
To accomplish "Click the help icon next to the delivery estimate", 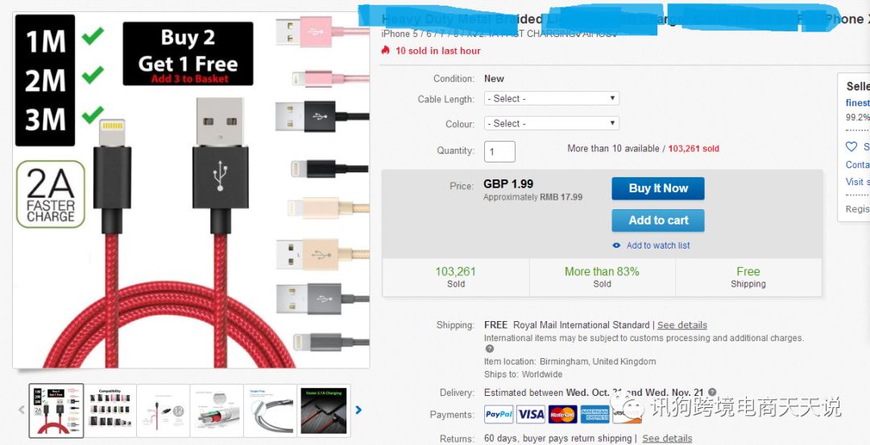I will 712,392.
